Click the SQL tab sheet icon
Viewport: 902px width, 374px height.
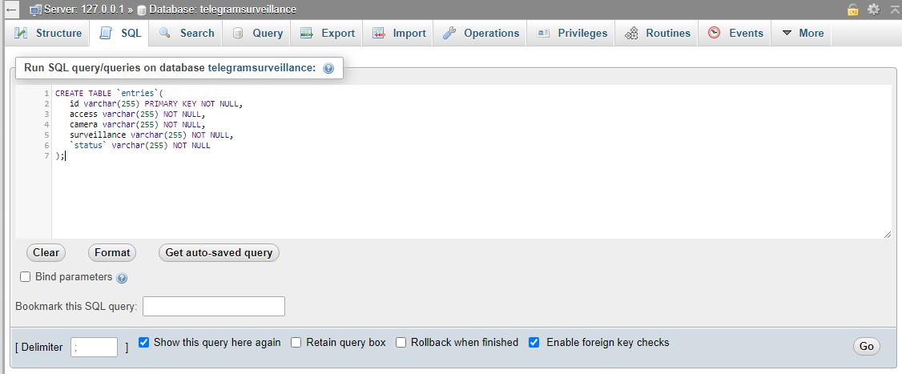(x=106, y=33)
